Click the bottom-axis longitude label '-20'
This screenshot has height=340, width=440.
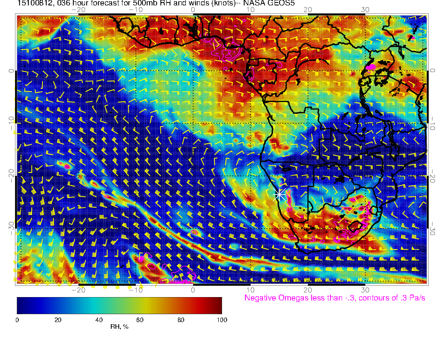(78, 290)
